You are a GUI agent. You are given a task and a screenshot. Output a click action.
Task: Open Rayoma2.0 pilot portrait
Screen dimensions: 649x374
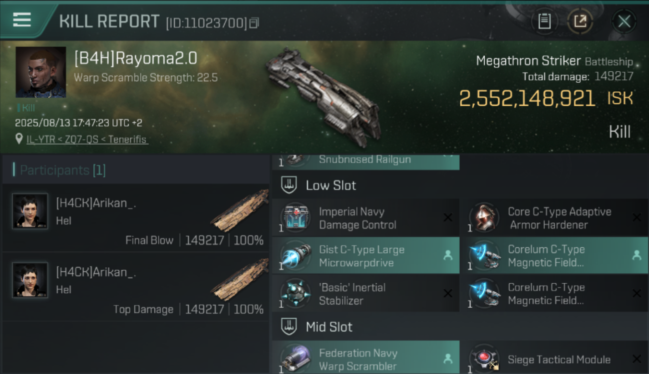[x=41, y=72]
